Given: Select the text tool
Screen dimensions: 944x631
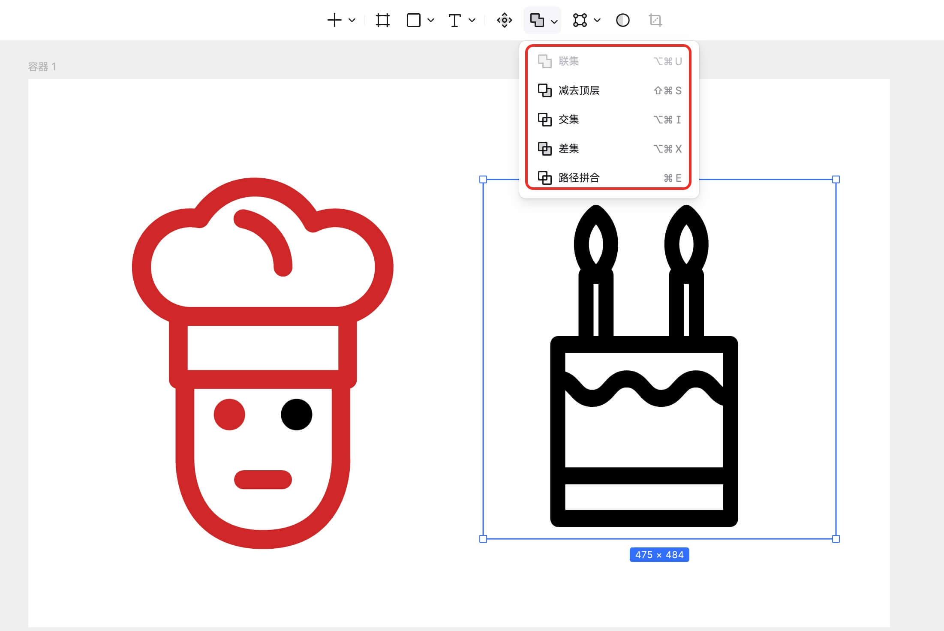Looking at the screenshot, I should tap(454, 20).
